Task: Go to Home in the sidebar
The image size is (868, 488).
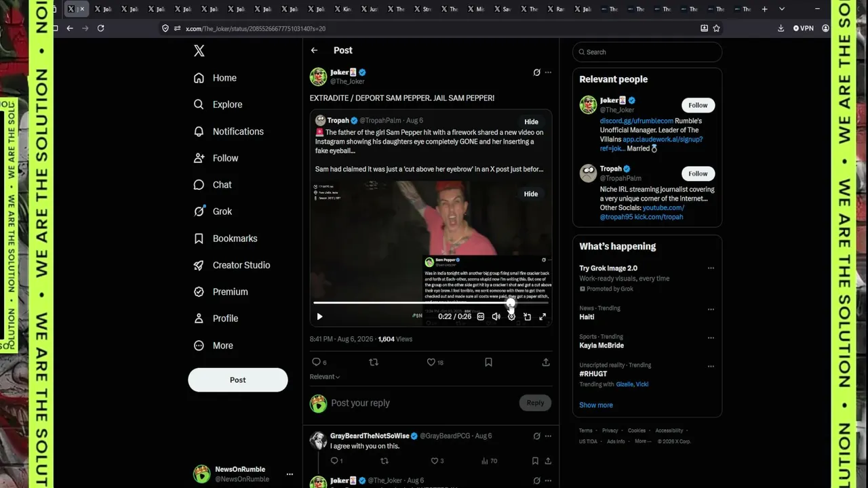Action: pyautogui.click(x=215, y=78)
